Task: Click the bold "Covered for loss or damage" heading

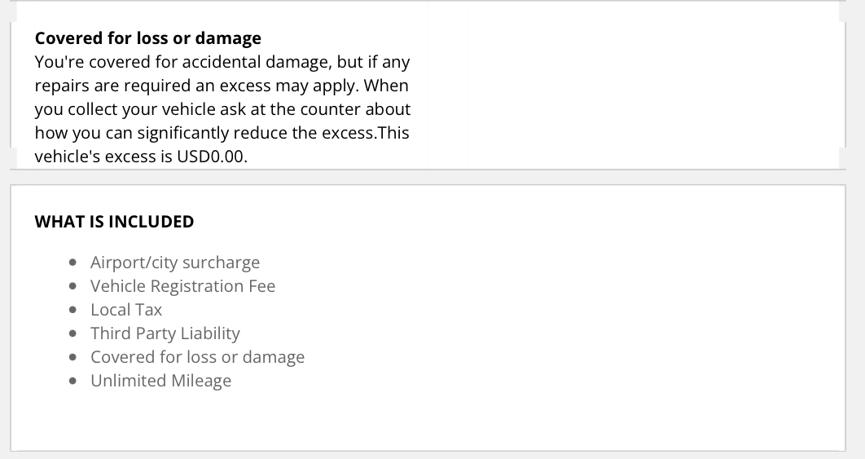Action: click(147, 38)
